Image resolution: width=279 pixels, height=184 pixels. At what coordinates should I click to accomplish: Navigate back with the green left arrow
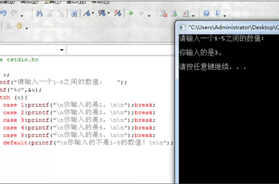pos(131,13)
